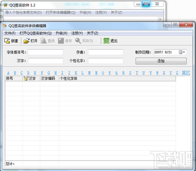Click the 个性化字体 column header
The width and height of the screenshot is (196, 171).
117,79
